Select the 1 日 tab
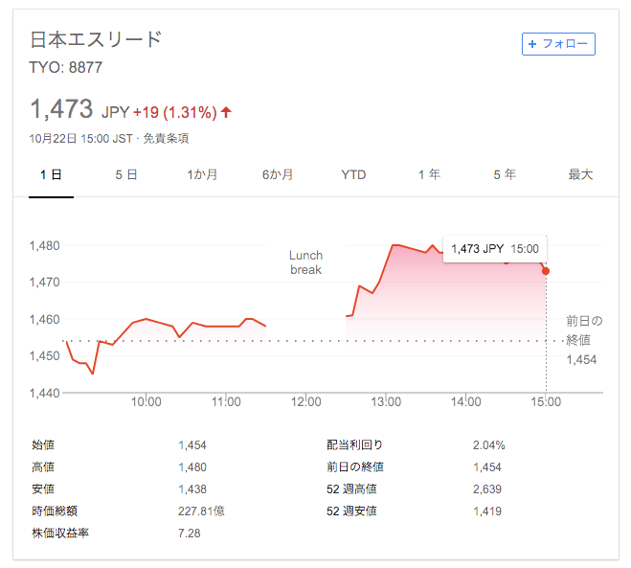 [x=51, y=174]
